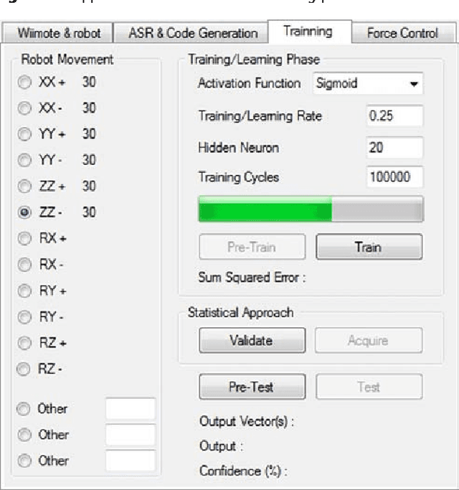Select the XX + radio button

pyautogui.click(x=24, y=83)
